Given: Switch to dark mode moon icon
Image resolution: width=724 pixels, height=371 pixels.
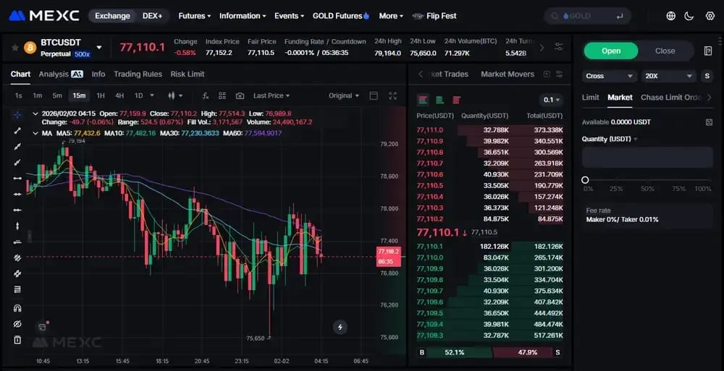Looking at the screenshot, I should pos(689,16).
